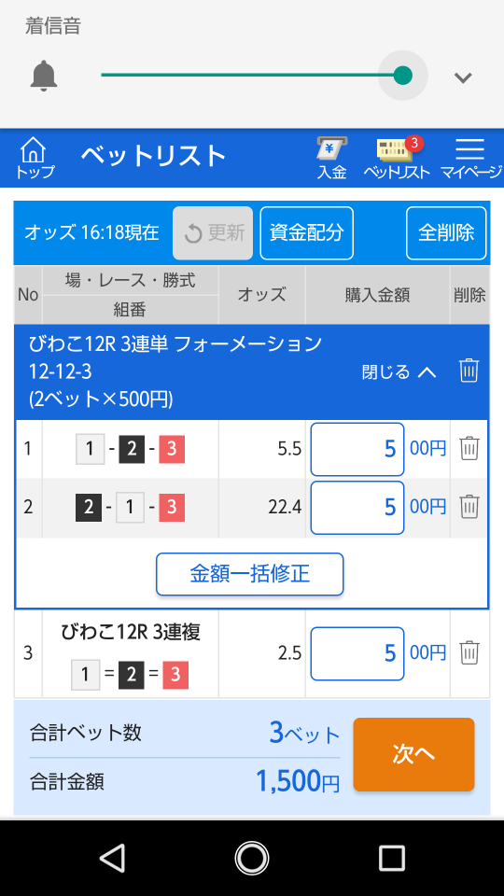Delete bet 2 with trash icon
The image size is (504, 896).
tap(469, 506)
